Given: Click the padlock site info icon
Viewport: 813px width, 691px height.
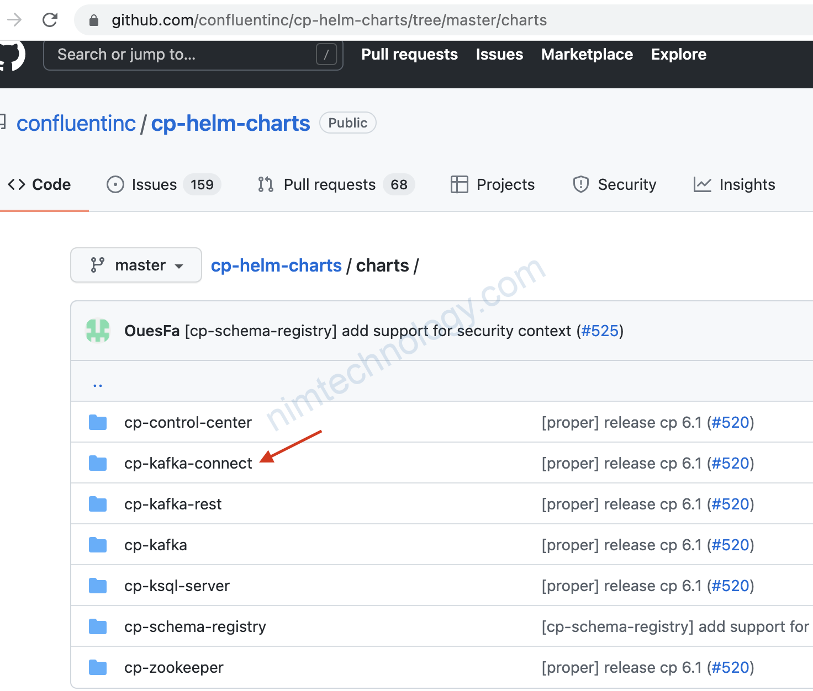Looking at the screenshot, I should click(x=94, y=20).
